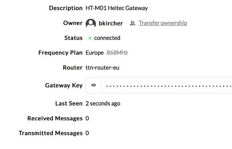232x149 pixels.
Task: Click the Frequency Plan label
Action: click(x=60, y=53)
